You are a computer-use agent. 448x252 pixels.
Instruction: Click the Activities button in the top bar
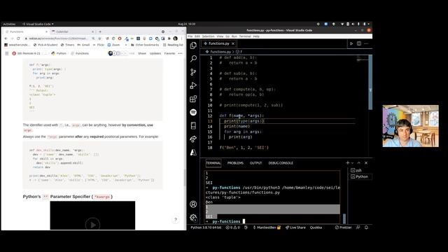tap(9, 24)
